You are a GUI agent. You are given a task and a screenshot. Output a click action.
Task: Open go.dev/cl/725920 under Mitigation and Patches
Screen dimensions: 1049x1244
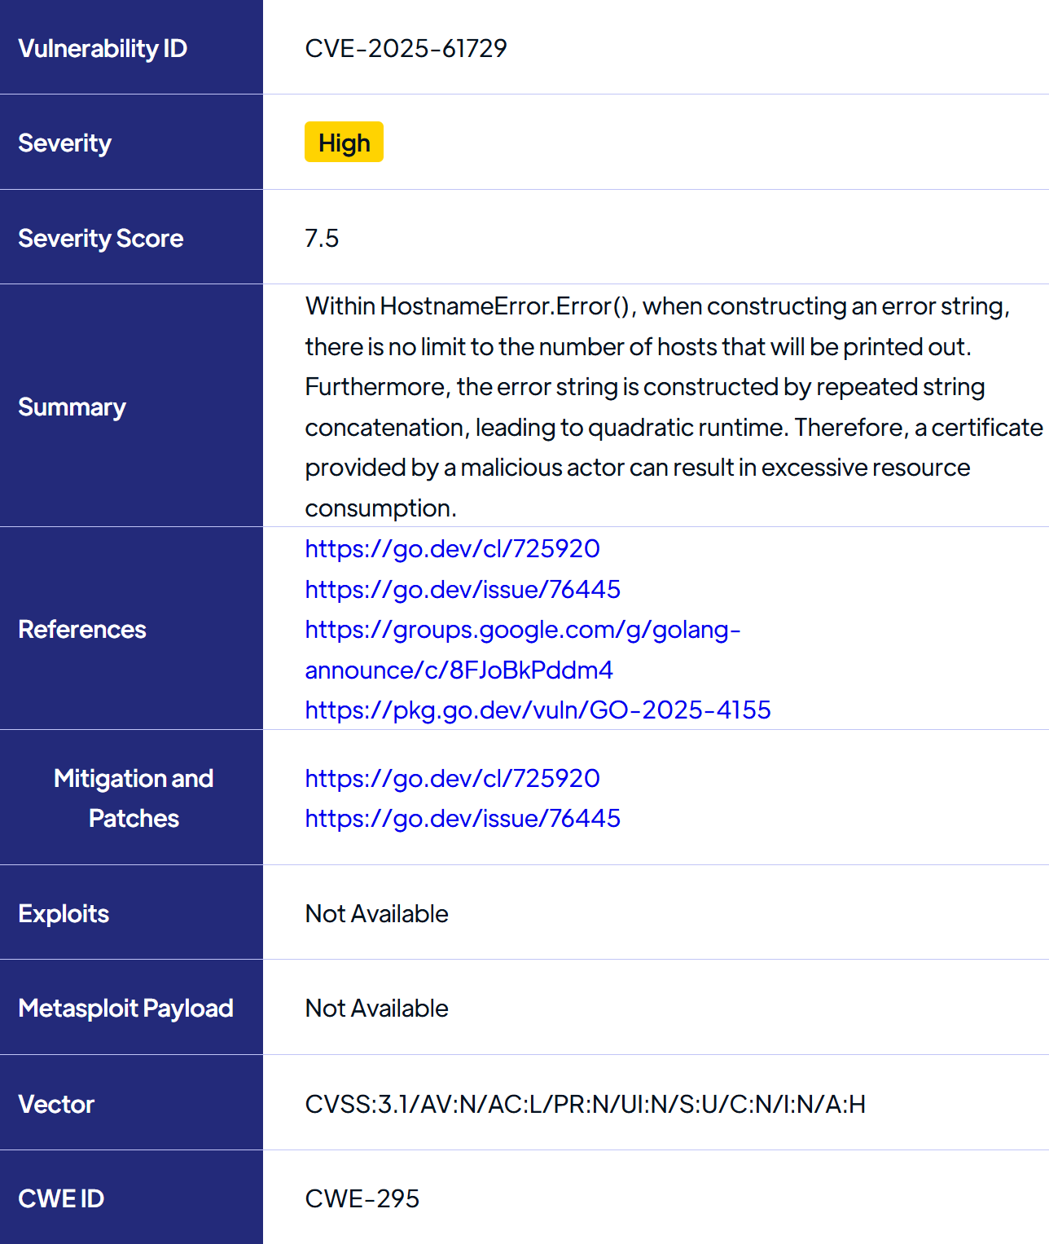tap(452, 778)
